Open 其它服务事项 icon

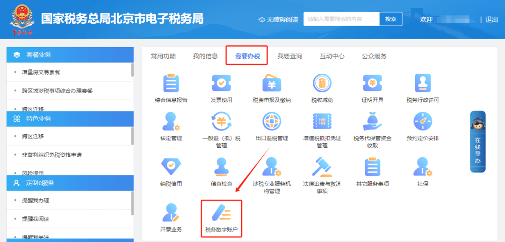click(x=372, y=167)
